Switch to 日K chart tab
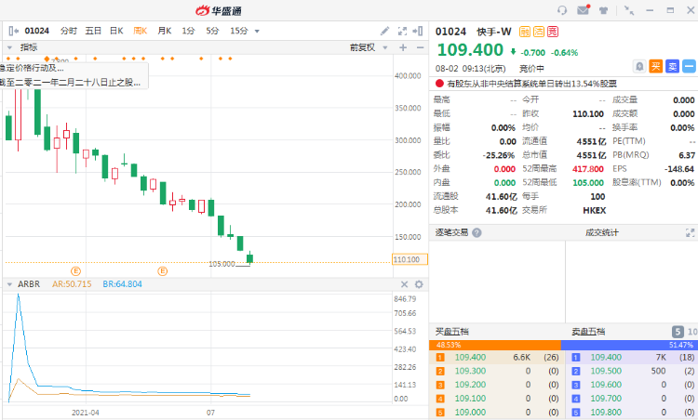The width and height of the screenshot is (698, 420). (x=116, y=31)
